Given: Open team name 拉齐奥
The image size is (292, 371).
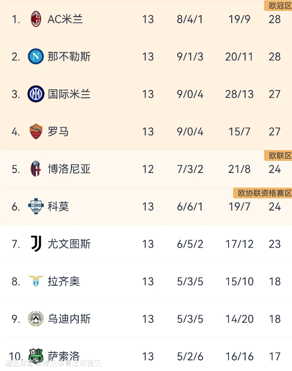Looking at the screenshot, I should click(x=64, y=281).
